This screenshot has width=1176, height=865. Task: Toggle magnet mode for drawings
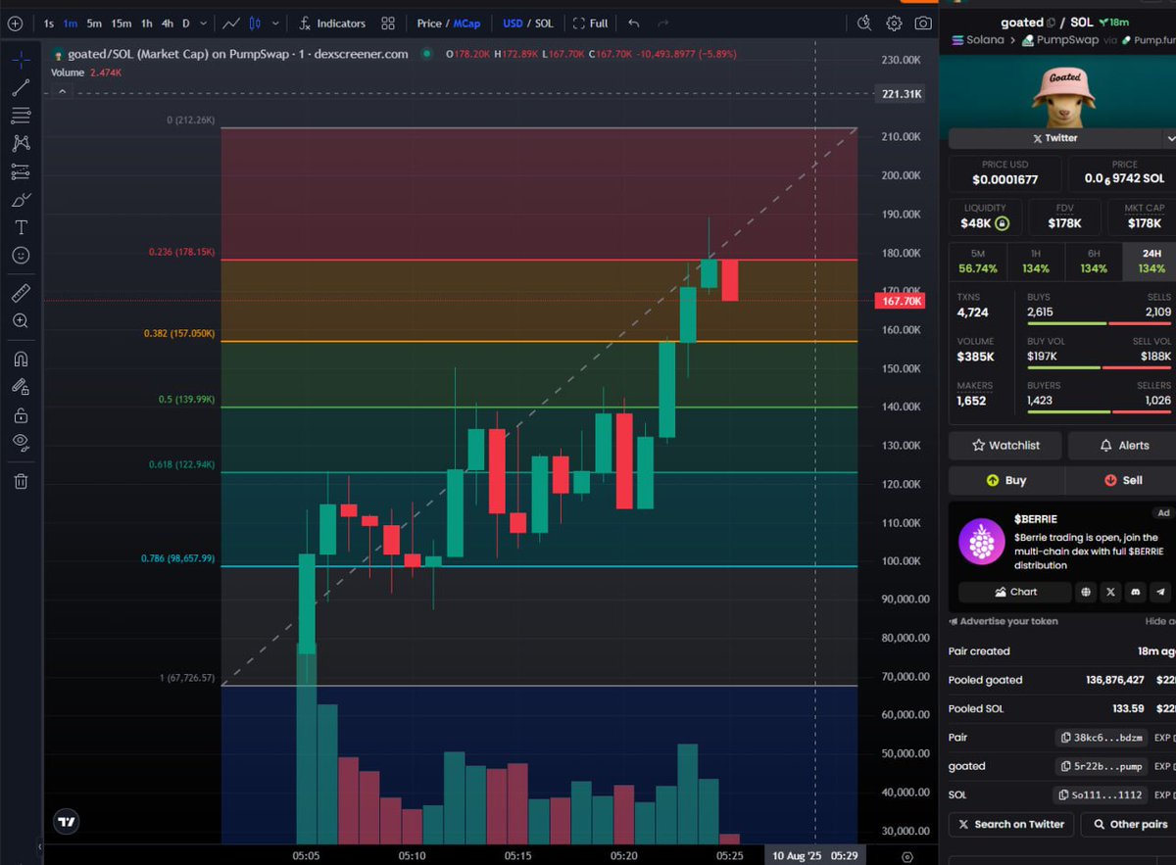point(21,359)
